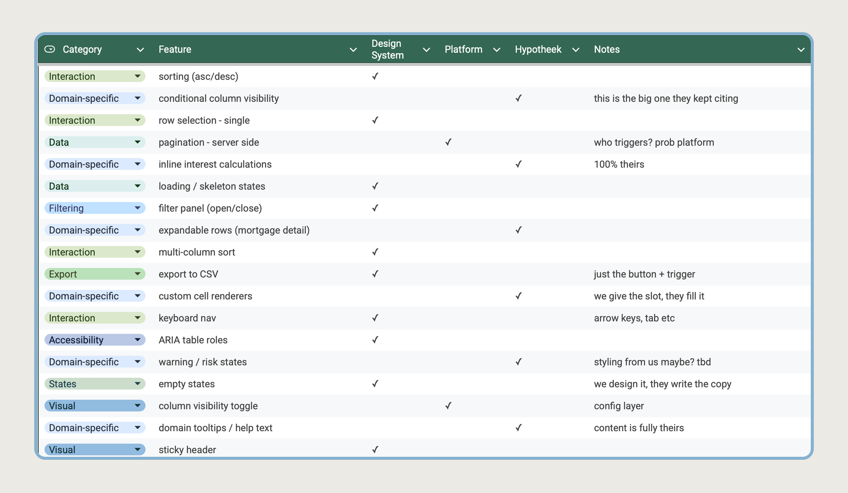
Task: Expand the Platform column header menu
Action: coord(496,50)
